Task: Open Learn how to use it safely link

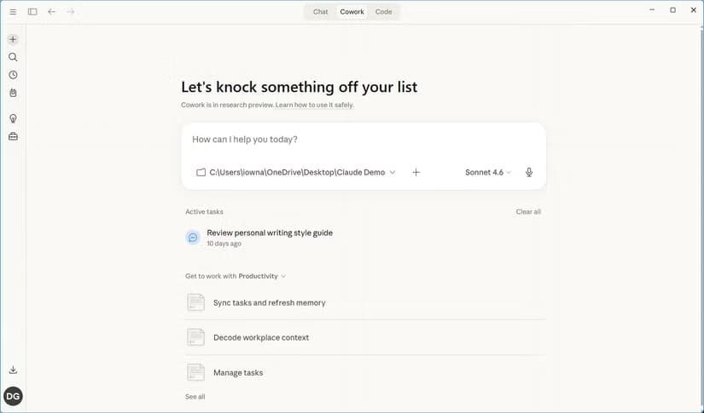Action: click(314, 105)
